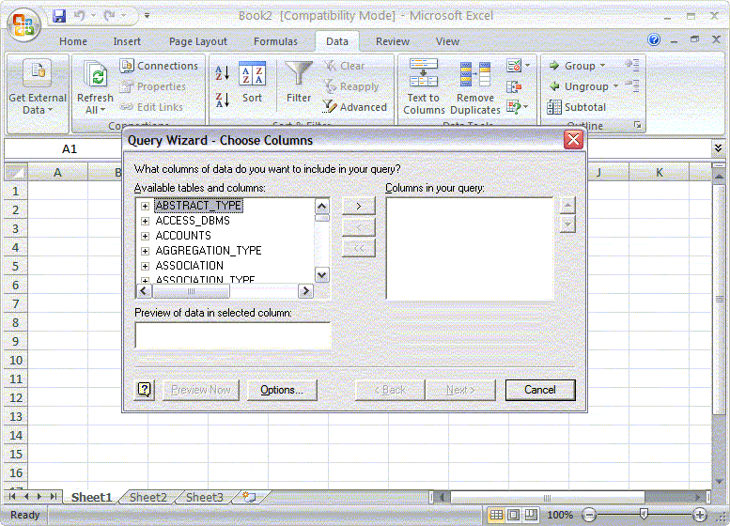Image resolution: width=730 pixels, height=526 pixels.
Task: Expand the ASSOCIATION table node
Action: [x=146, y=266]
